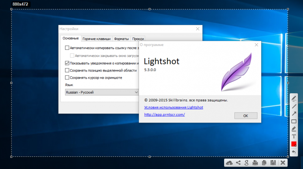
Task: Close the О программе dialog
Action: [x=256, y=45]
